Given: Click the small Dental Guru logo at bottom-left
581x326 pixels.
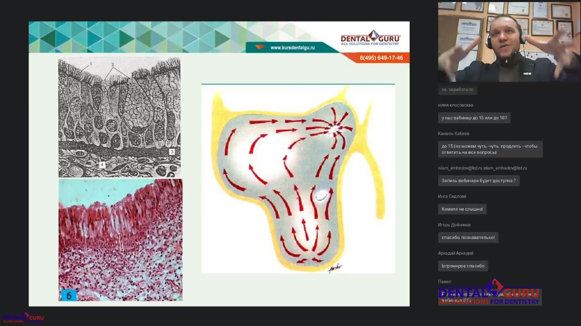Looking at the screenshot, I should (23, 318).
